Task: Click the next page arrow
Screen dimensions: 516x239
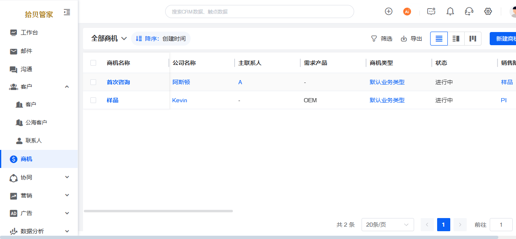Action: [x=460, y=225]
